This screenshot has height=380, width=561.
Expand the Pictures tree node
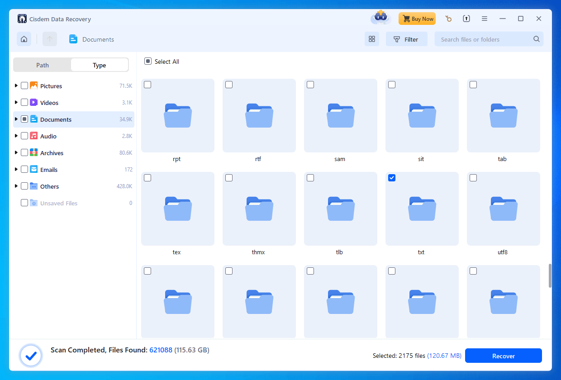click(16, 85)
